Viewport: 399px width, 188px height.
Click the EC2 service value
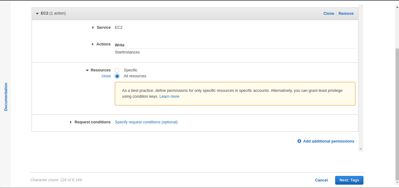(x=119, y=28)
